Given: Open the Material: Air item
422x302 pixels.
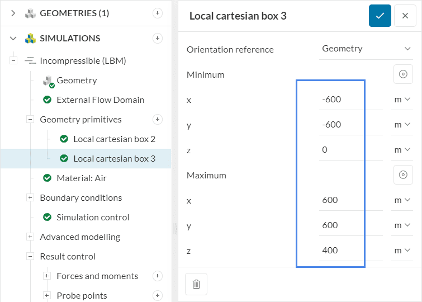Looking at the screenshot, I should [82, 178].
